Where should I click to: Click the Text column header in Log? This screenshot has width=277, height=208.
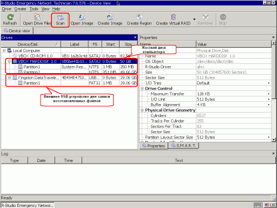click(179, 160)
